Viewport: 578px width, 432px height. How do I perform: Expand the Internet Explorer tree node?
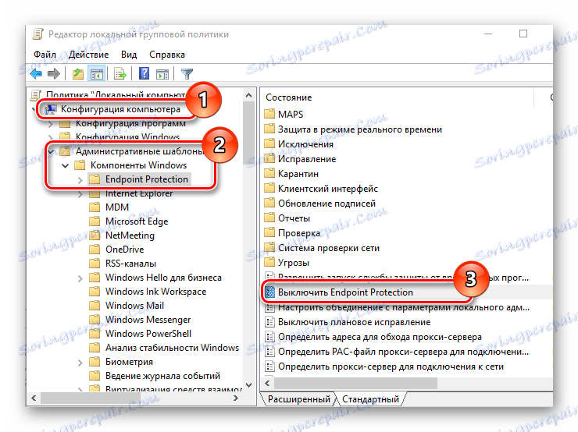tap(80, 194)
